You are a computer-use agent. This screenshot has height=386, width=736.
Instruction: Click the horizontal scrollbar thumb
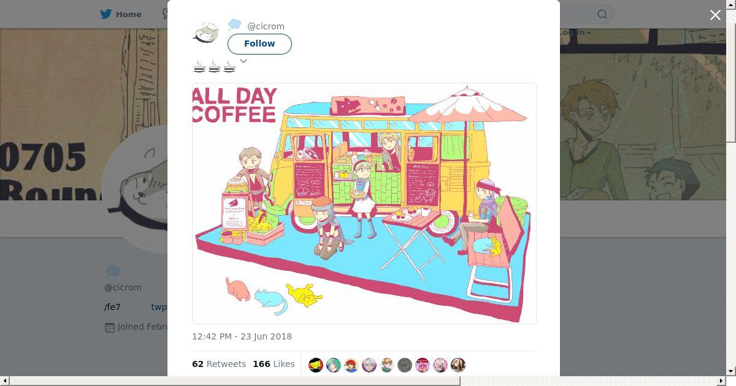point(235,381)
